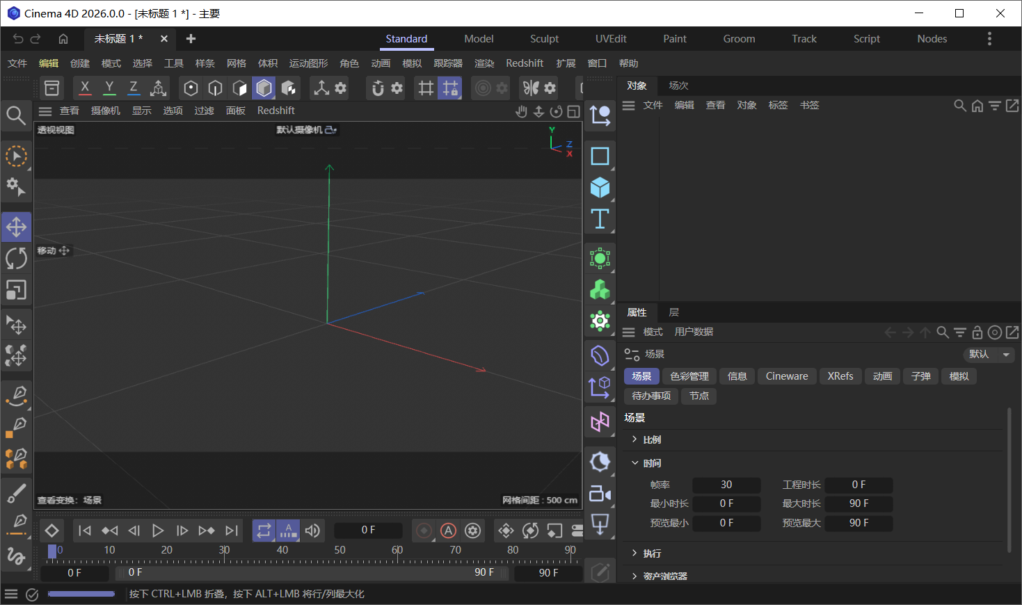Click the XRefs button
The height and width of the screenshot is (605, 1022).
click(840, 376)
